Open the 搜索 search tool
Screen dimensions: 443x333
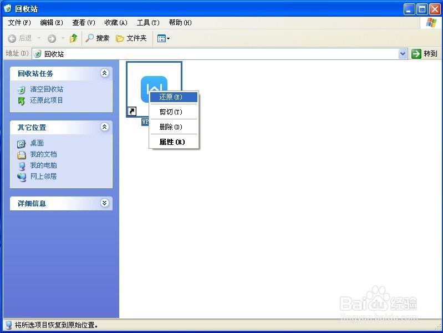click(97, 38)
